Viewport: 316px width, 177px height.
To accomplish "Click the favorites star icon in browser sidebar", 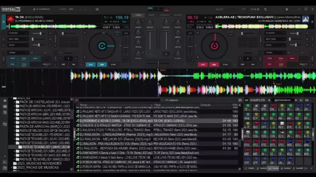I will tap(5, 100).
